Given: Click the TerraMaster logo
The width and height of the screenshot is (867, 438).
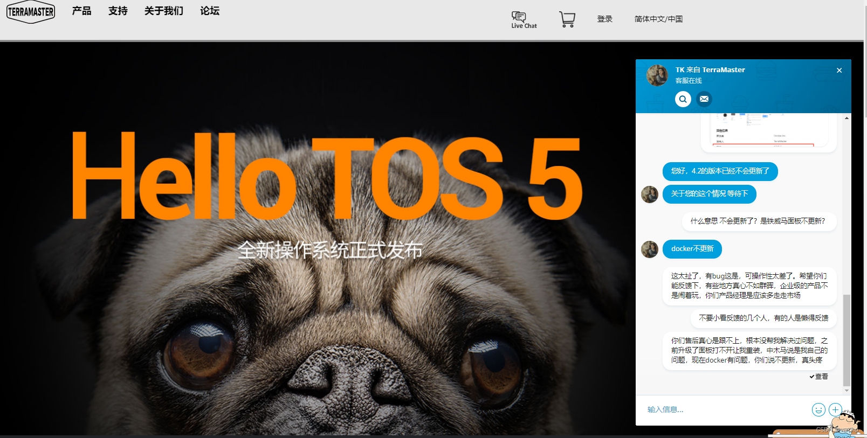Looking at the screenshot, I should [x=31, y=11].
